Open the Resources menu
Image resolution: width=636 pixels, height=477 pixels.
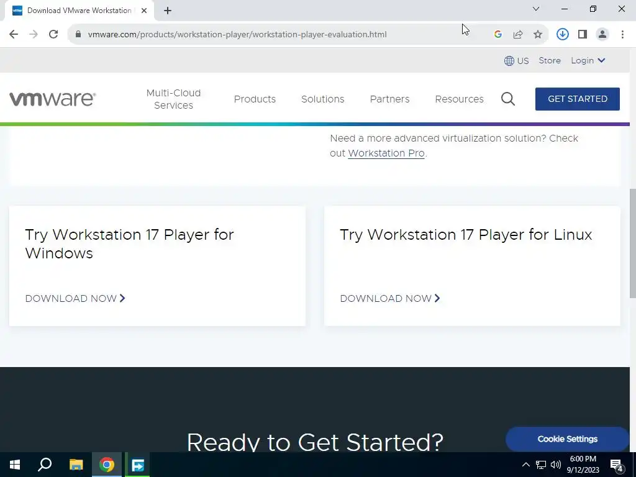tap(459, 99)
